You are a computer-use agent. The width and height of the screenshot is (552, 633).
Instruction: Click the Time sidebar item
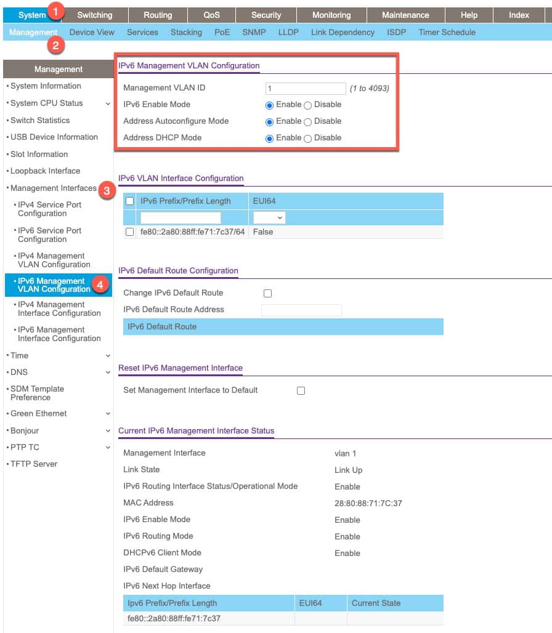pyautogui.click(x=19, y=356)
